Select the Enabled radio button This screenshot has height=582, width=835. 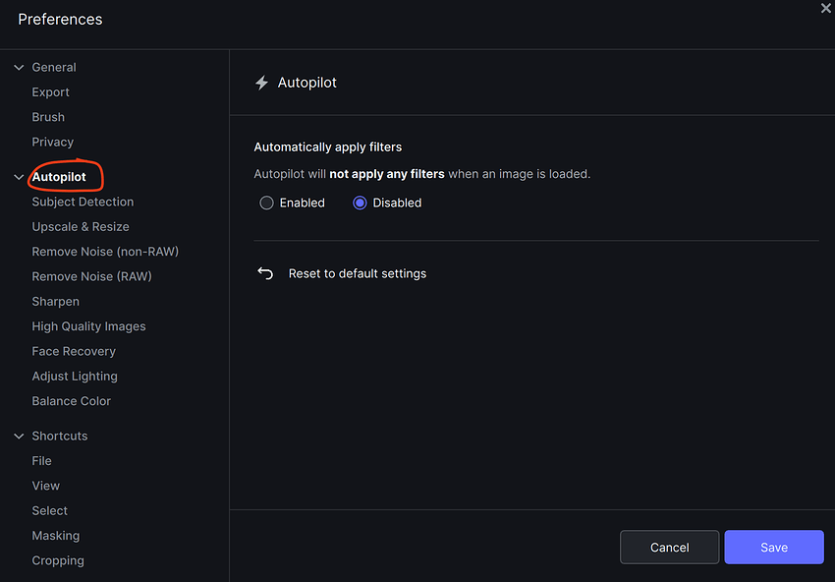click(x=266, y=203)
